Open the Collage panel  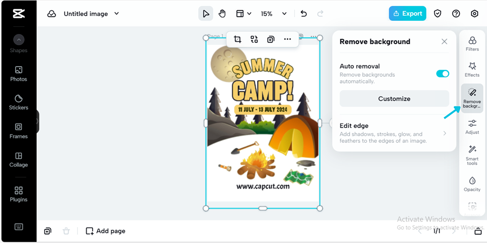pyautogui.click(x=19, y=159)
